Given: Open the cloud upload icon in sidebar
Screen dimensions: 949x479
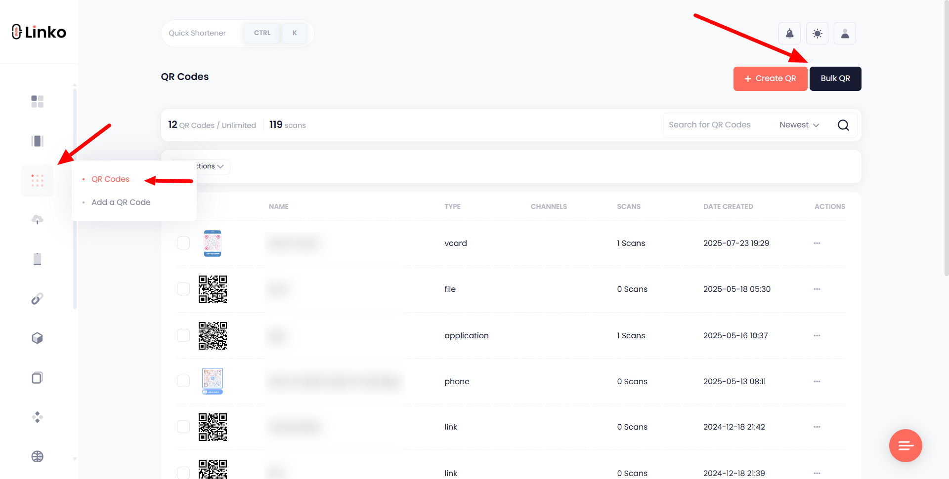Looking at the screenshot, I should [x=37, y=220].
